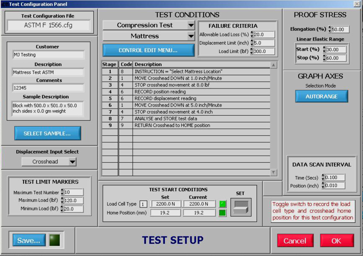Click the Load Limit stepper arrows
This screenshot has height=256, width=363.
(251, 51)
